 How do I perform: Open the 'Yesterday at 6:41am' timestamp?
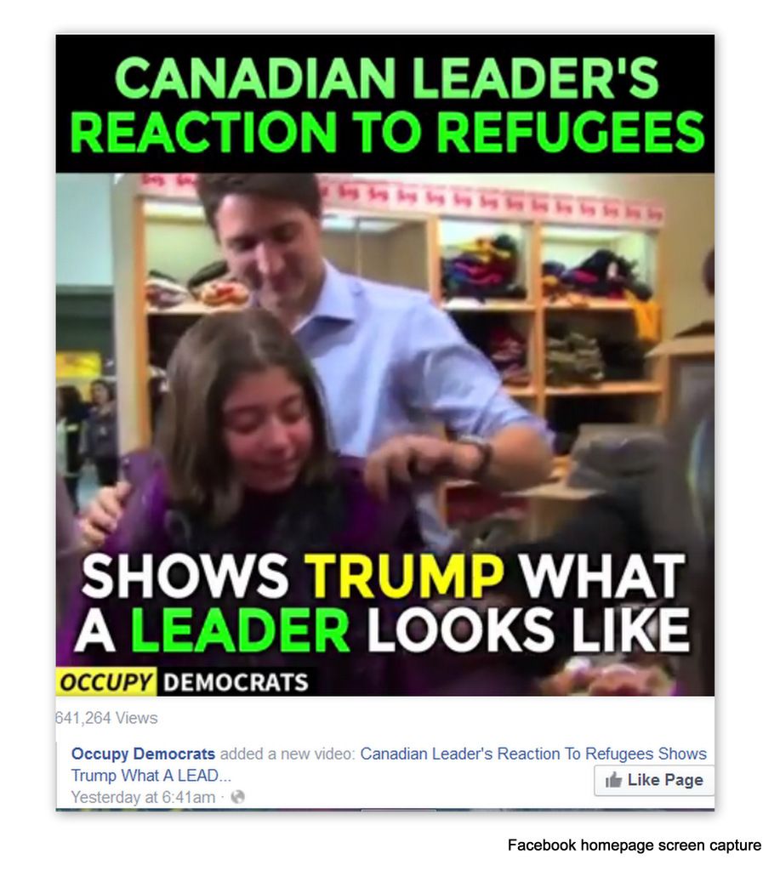(143, 797)
